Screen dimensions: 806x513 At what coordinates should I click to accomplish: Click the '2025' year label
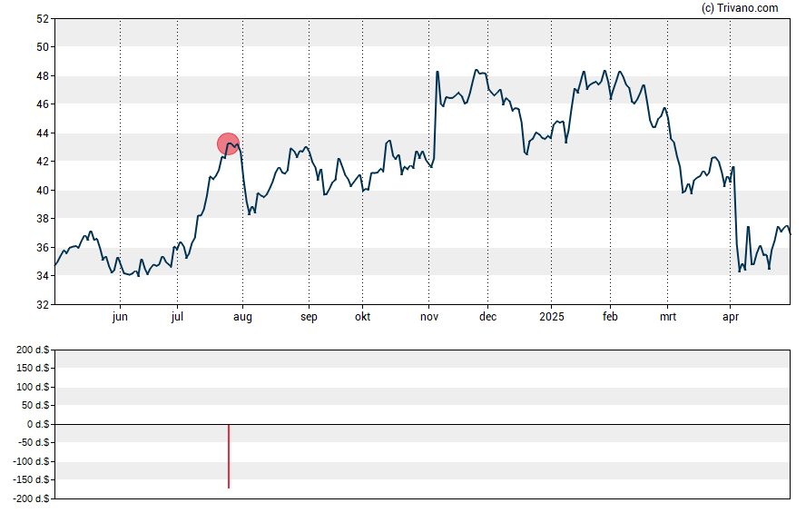click(x=552, y=317)
